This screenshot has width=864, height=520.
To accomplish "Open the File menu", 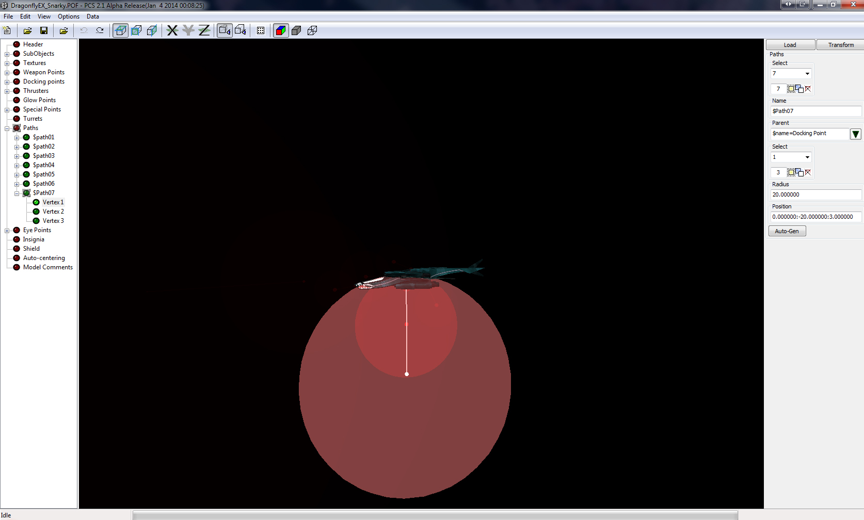I will [x=8, y=17].
